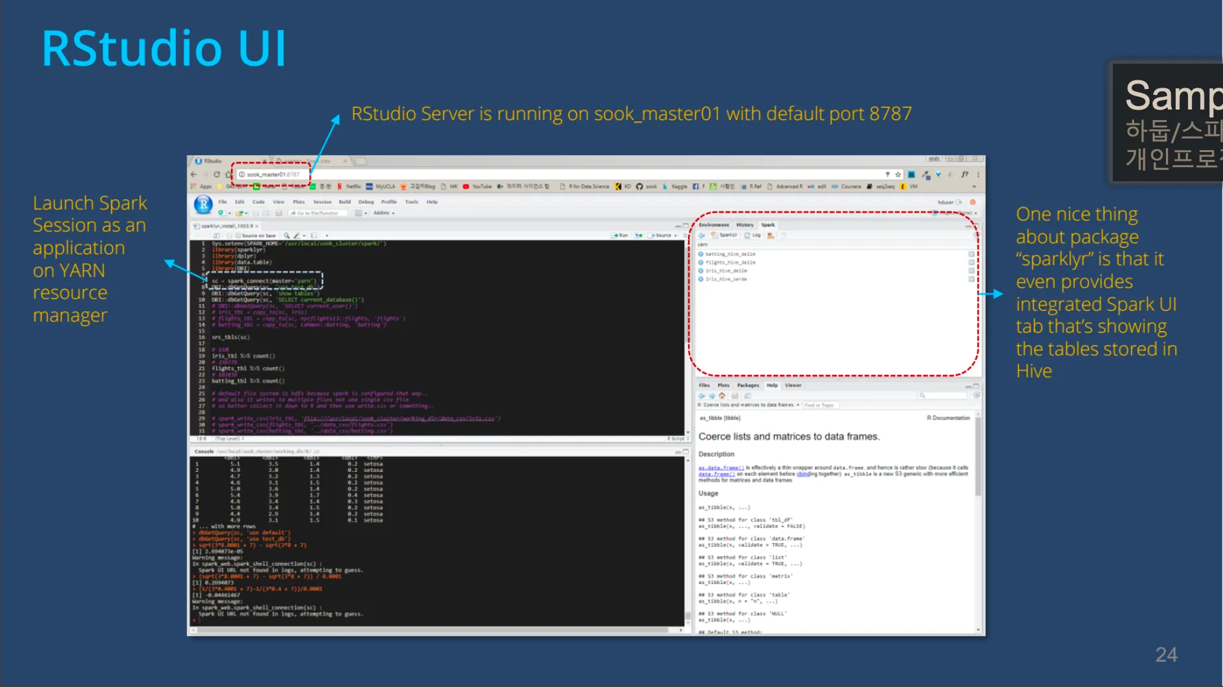
Task: Switch to the Environment tab
Action: coord(713,225)
